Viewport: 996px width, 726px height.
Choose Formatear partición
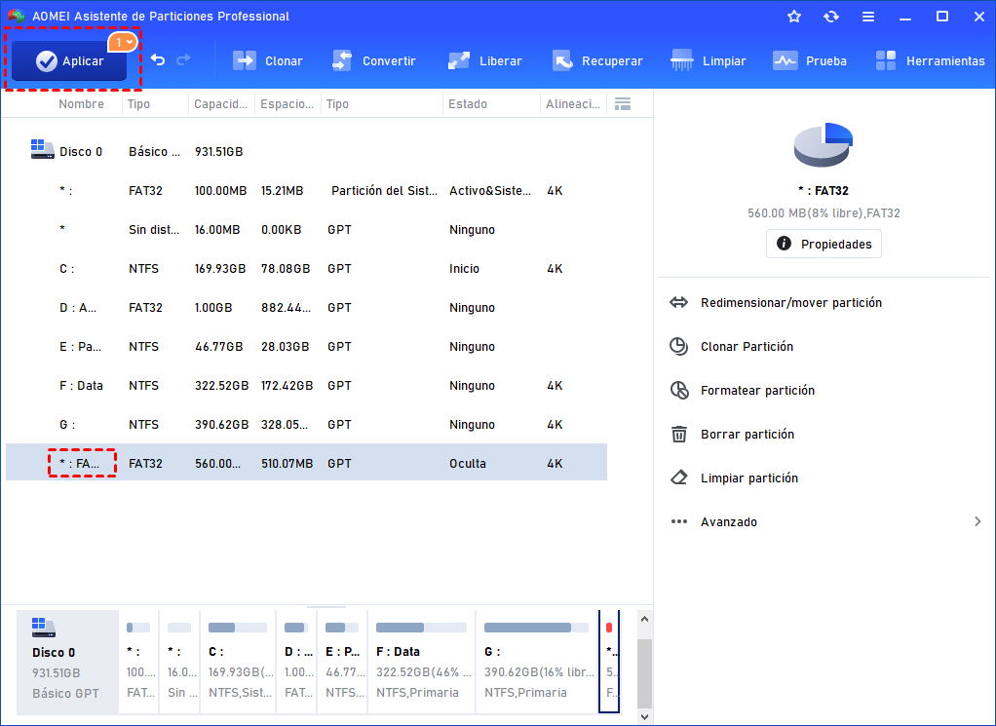(757, 390)
